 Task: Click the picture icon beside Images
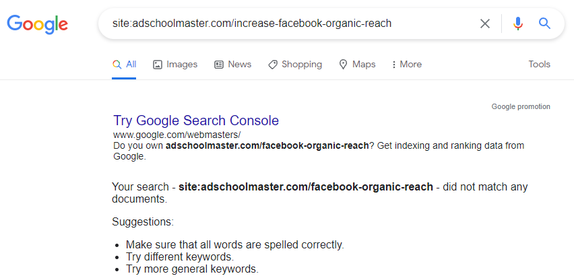pos(158,65)
